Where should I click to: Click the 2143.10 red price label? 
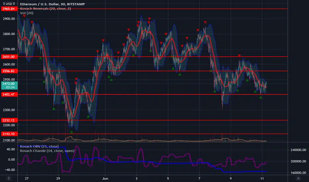9,134
